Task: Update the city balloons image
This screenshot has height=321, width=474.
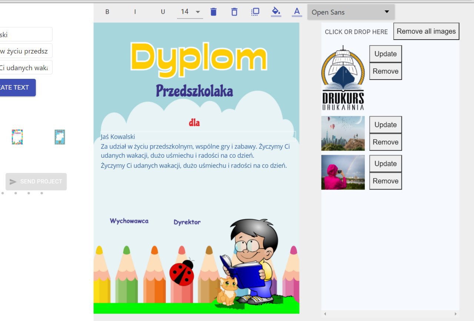Action: point(385,125)
